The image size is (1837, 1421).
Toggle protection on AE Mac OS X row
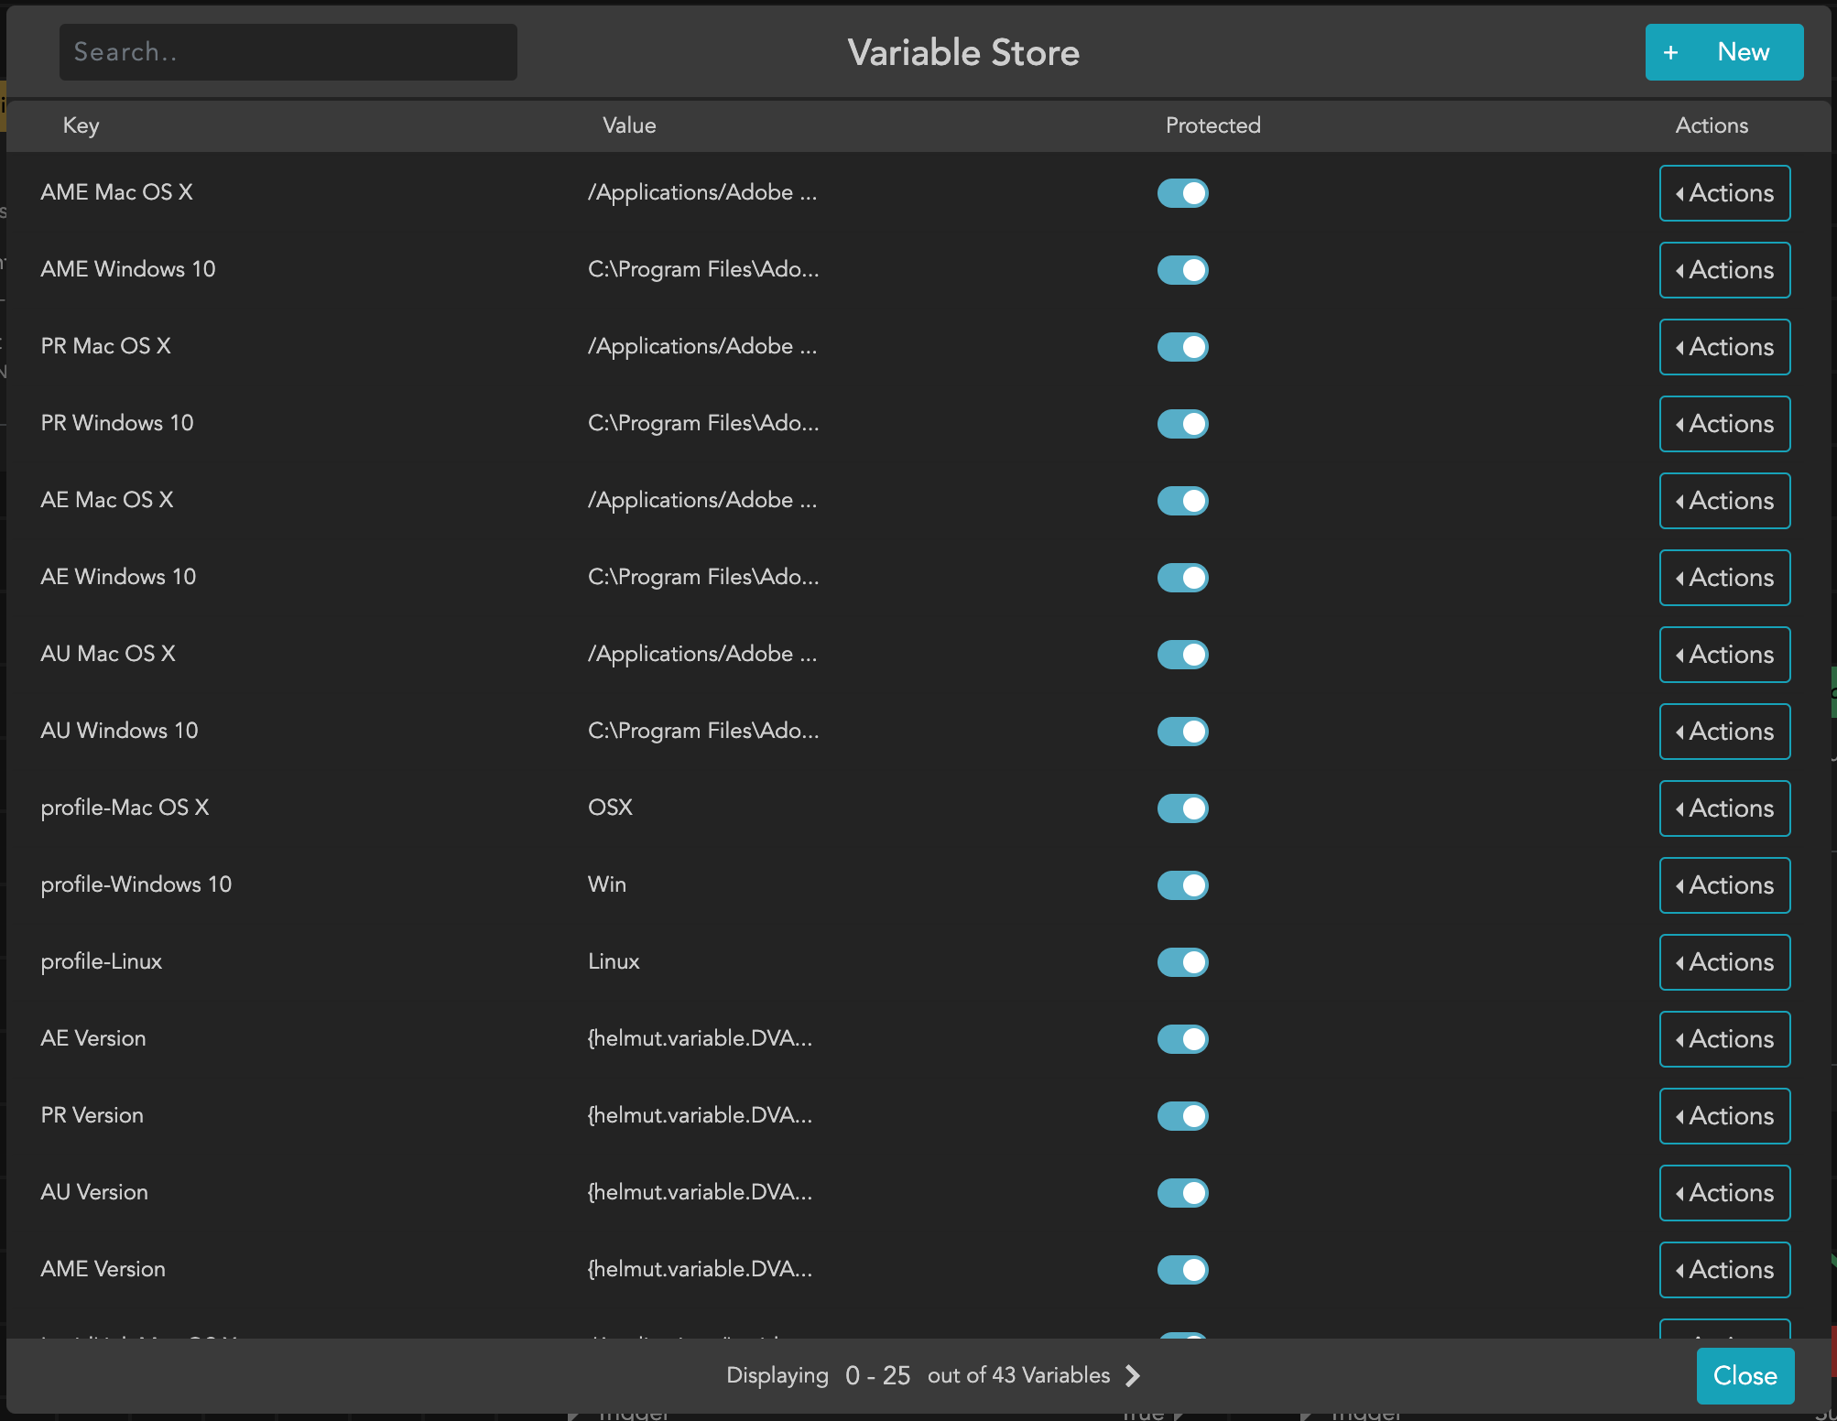pos(1182,501)
